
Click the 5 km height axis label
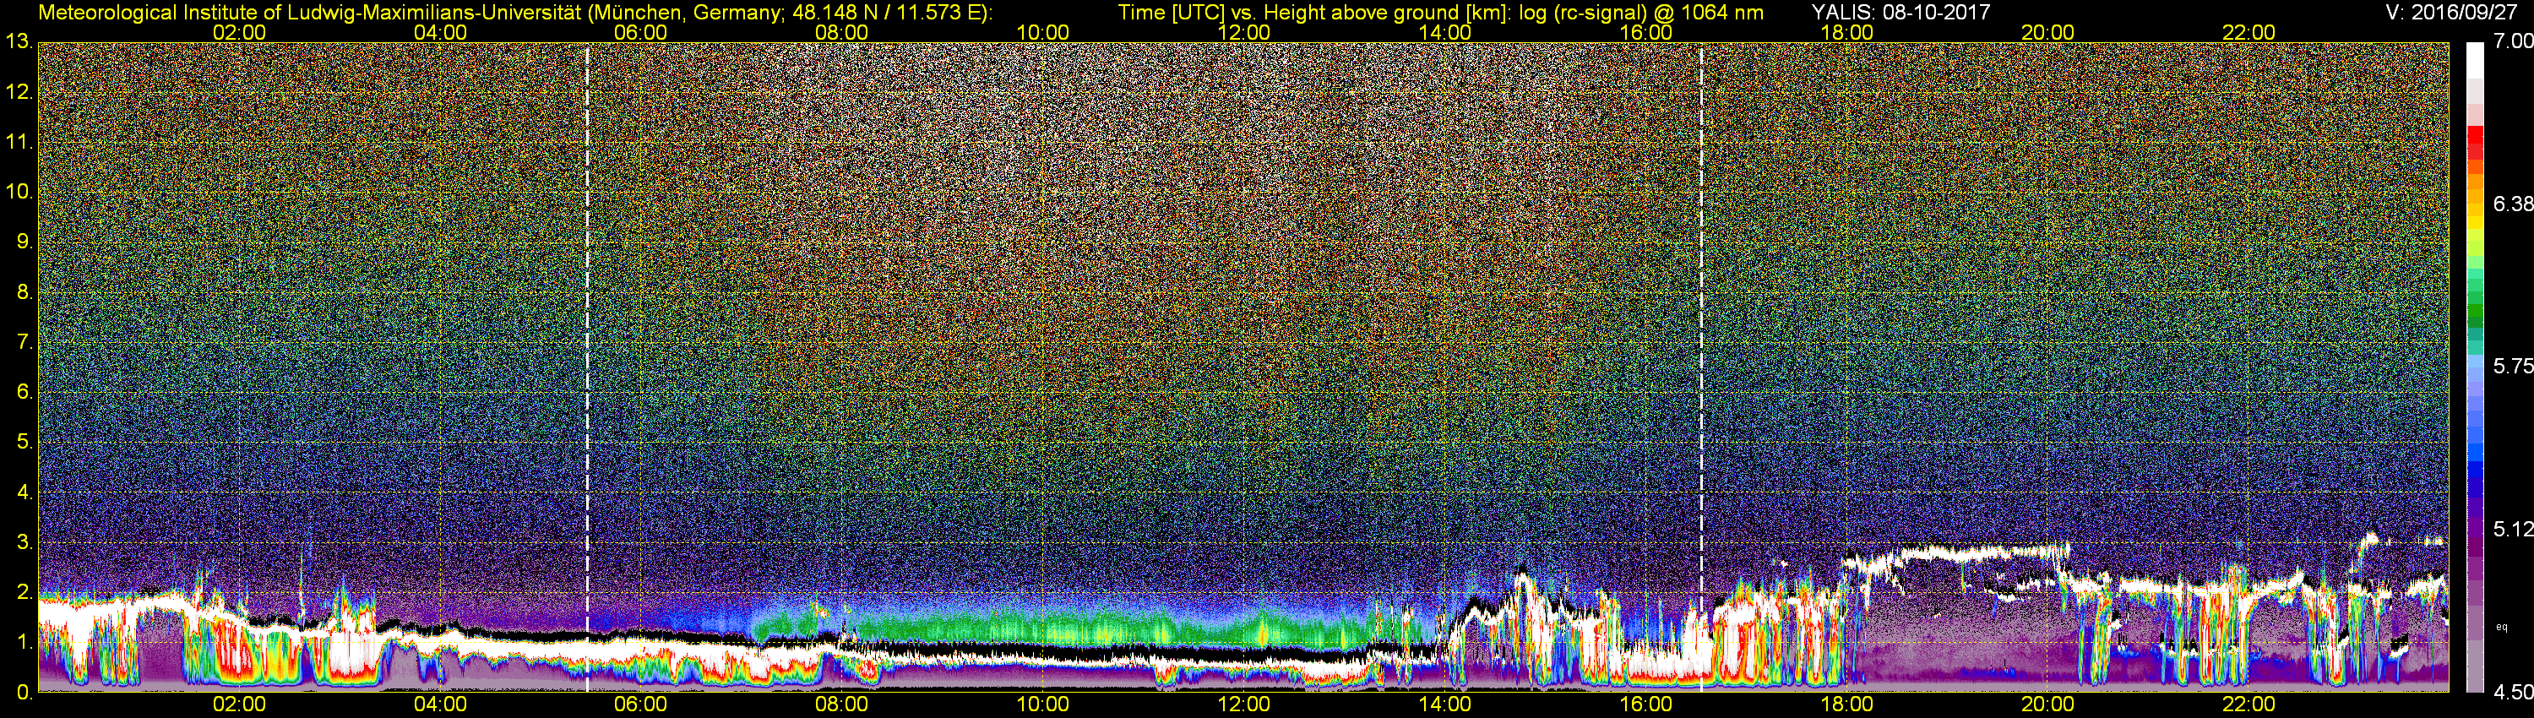pos(24,442)
